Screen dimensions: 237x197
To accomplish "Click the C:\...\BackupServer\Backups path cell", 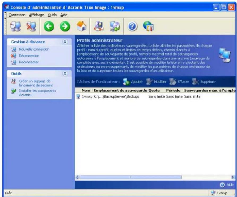I will pos(117,97).
